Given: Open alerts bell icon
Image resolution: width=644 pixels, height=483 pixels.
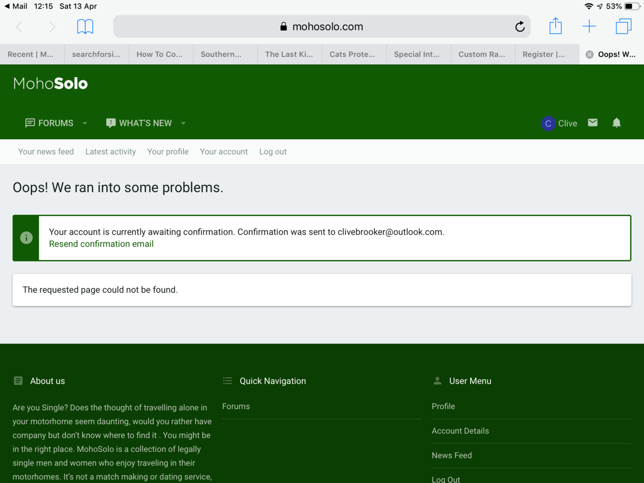Looking at the screenshot, I should tap(616, 123).
